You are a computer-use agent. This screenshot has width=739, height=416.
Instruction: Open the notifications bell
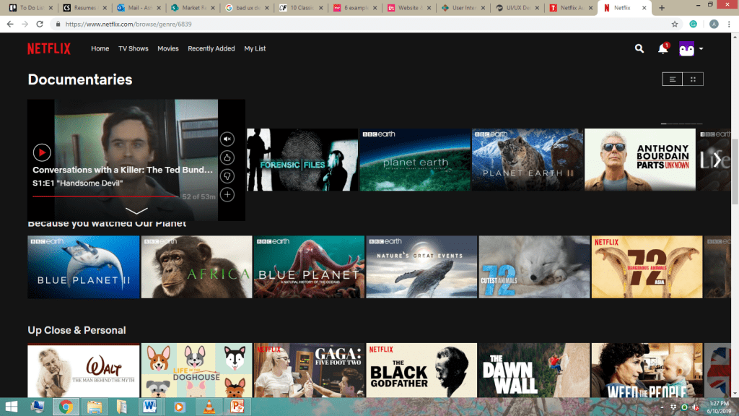pos(663,48)
